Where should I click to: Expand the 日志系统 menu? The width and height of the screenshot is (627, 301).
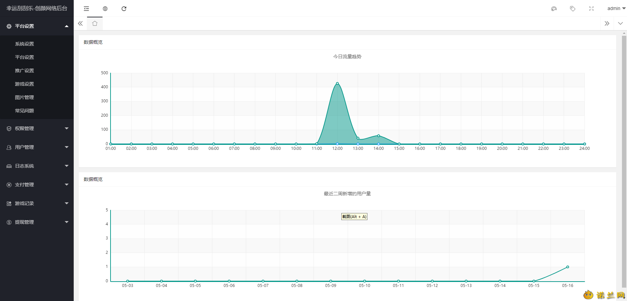pyautogui.click(x=37, y=166)
